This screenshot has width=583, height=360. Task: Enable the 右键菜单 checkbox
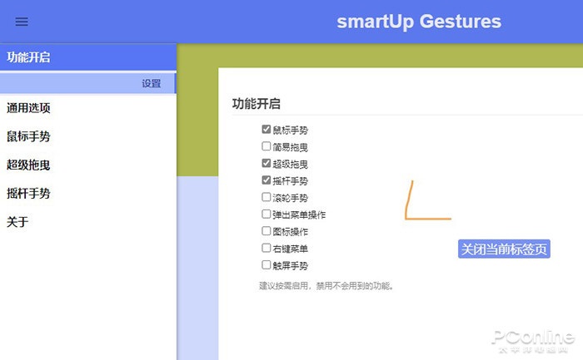click(267, 248)
